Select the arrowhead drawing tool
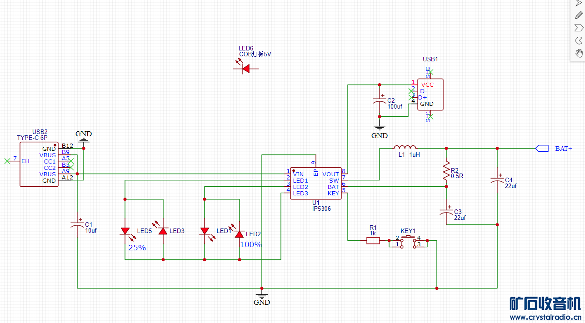The width and height of the screenshot is (585, 323). click(579, 4)
